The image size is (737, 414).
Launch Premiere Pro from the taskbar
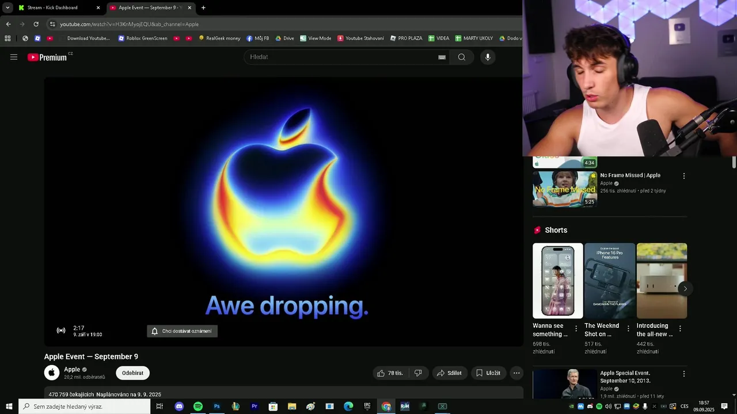coord(254,407)
